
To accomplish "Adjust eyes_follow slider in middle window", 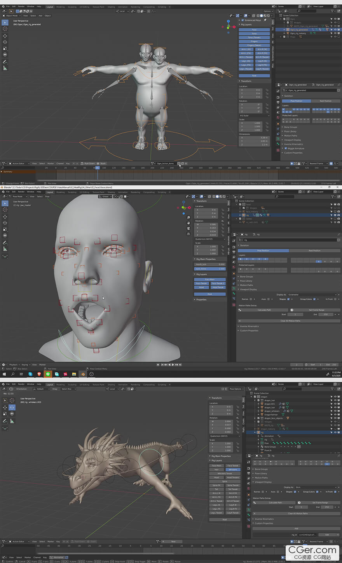I will click(x=210, y=269).
